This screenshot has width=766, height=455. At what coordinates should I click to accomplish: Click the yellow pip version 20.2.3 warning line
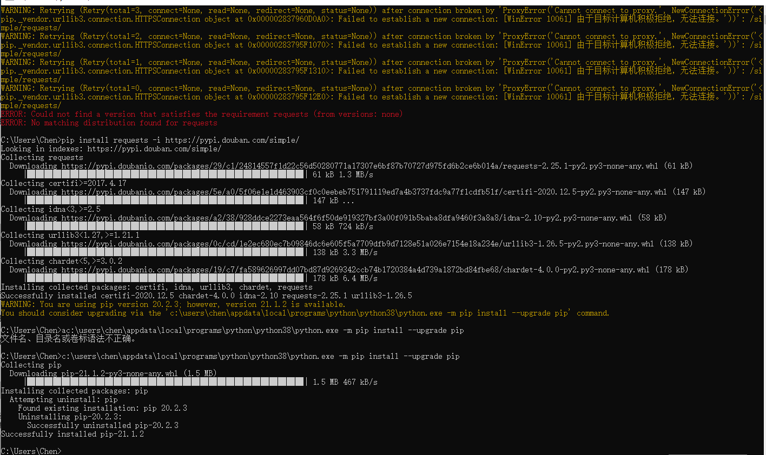(x=173, y=304)
